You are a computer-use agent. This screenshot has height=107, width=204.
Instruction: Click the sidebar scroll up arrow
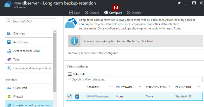click(55, 31)
